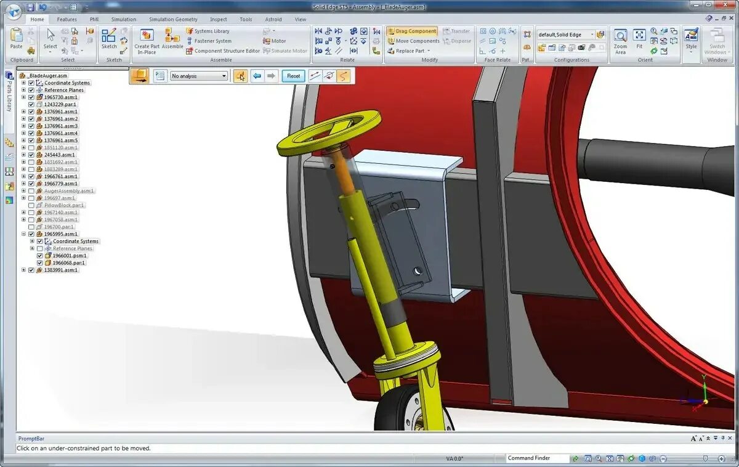Screen dimensions: 739x467
Task: Select the Drag Component tool
Action: tap(414, 30)
